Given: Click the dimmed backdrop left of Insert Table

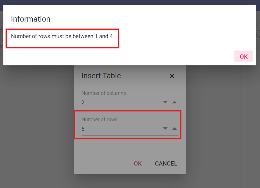Looking at the screenshot, I should [37, 126].
